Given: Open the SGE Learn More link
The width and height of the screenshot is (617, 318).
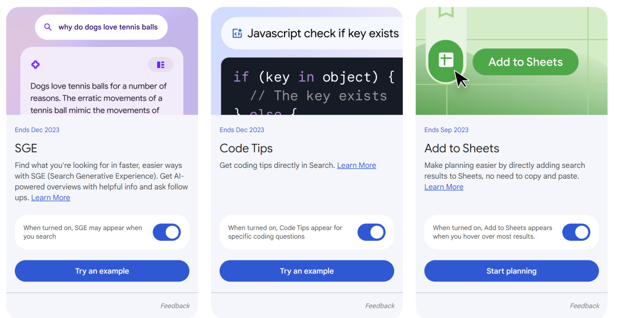Looking at the screenshot, I should coord(51,198).
